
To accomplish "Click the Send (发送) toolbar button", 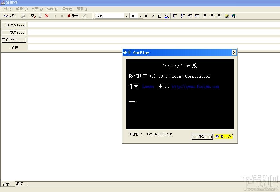I will click(10, 16).
